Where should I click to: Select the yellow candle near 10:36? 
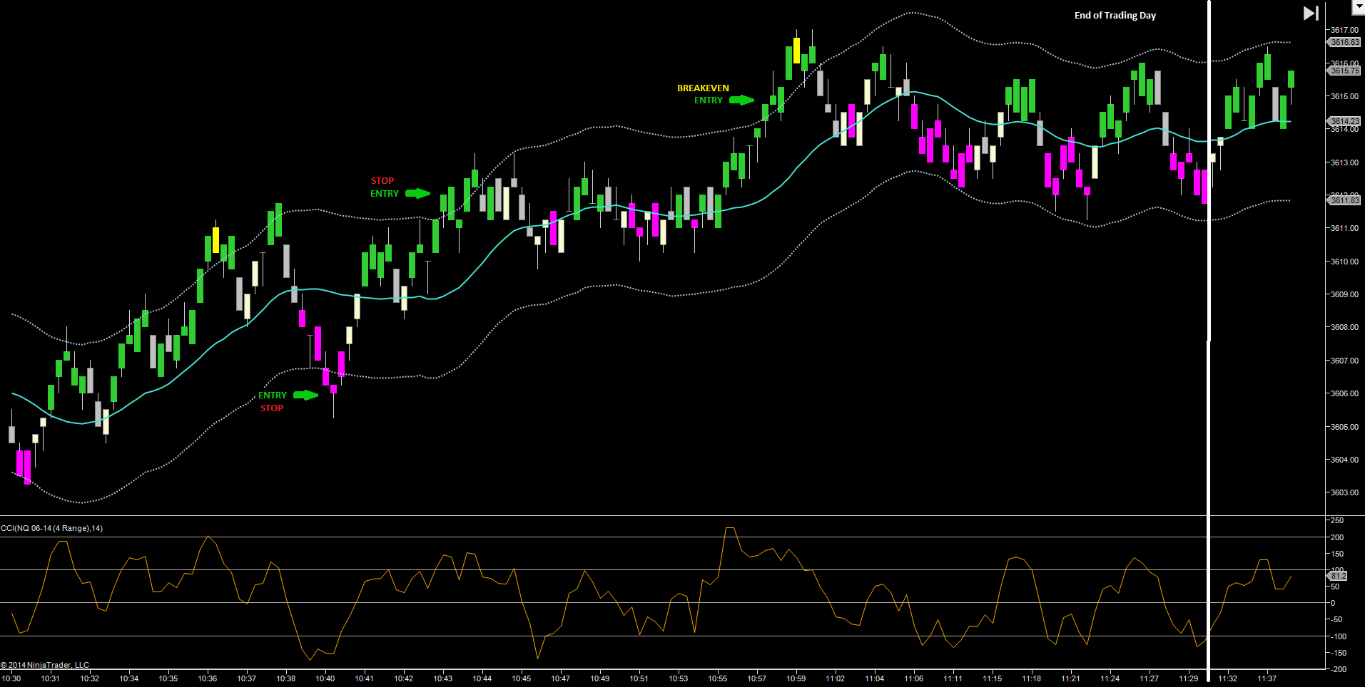click(215, 240)
